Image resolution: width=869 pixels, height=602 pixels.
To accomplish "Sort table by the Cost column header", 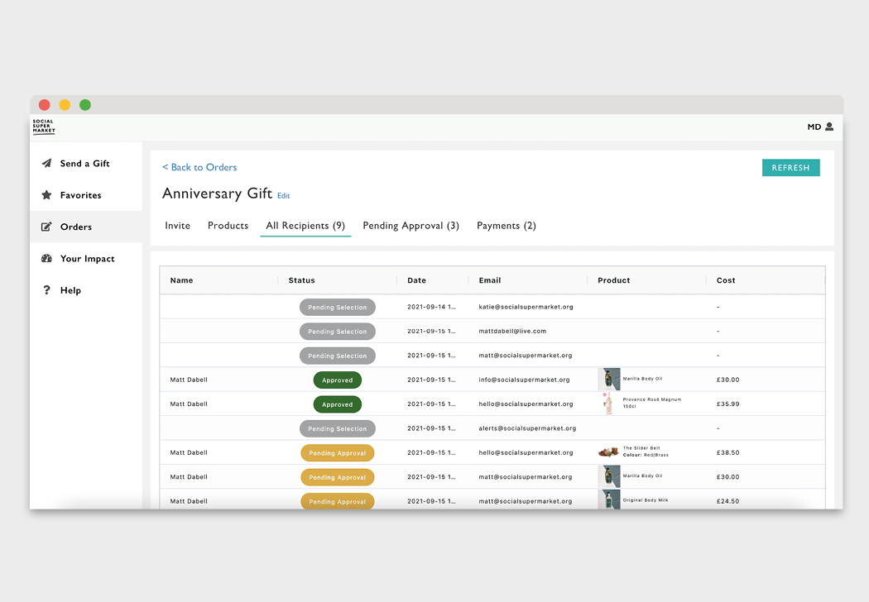I will (x=726, y=280).
